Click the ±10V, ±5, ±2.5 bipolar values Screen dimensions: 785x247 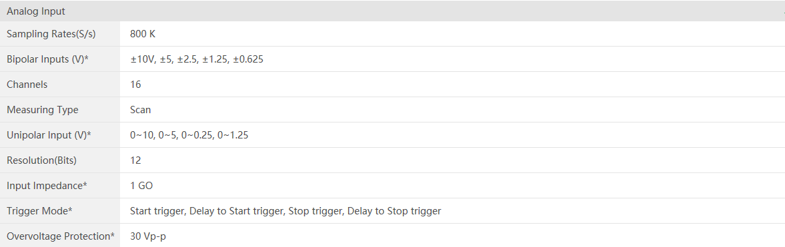pos(197,59)
